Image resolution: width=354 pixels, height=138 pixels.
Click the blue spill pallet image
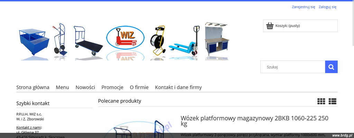coord(34,42)
